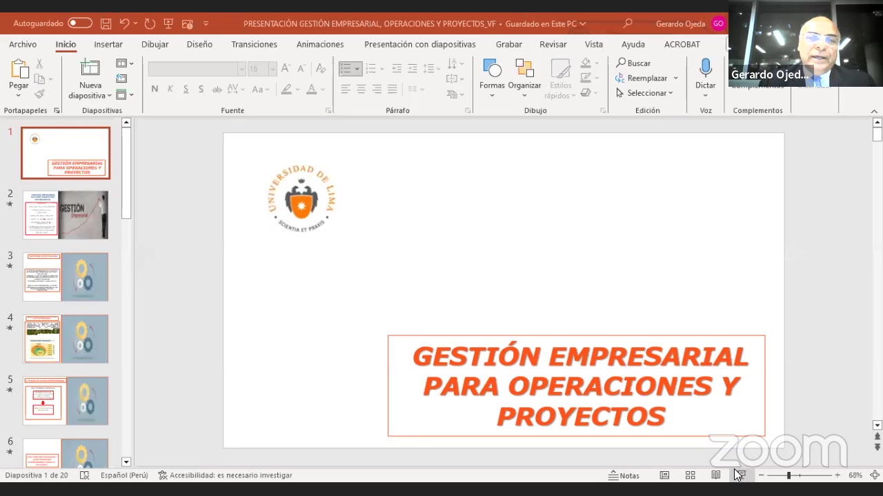Switch to Reading view icon
The height and width of the screenshot is (496, 883).
click(x=716, y=475)
